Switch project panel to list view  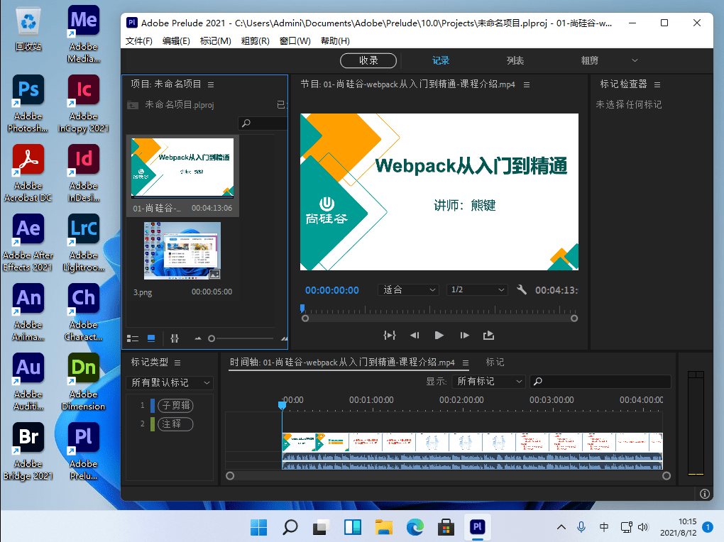click(x=133, y=338)
